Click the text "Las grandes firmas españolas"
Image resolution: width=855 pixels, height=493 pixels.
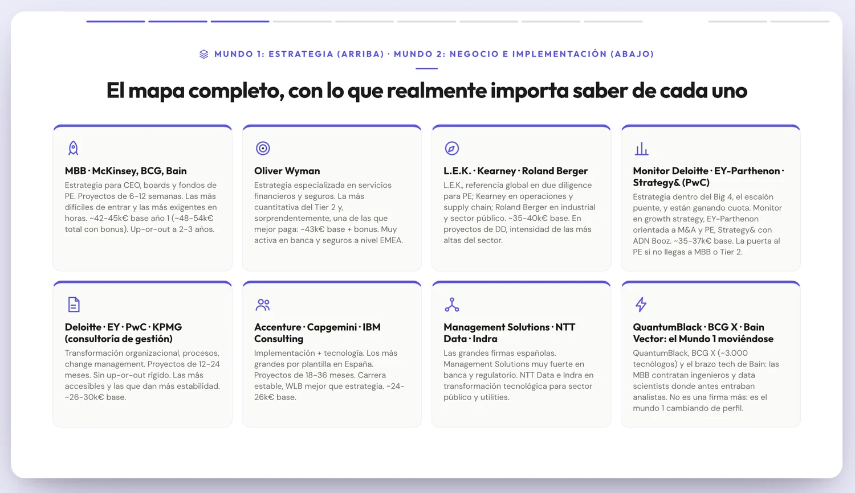pos(519,375)
